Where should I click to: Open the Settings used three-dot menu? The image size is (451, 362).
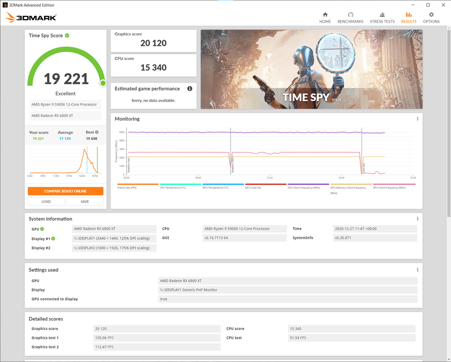click(x=417, y=270)
